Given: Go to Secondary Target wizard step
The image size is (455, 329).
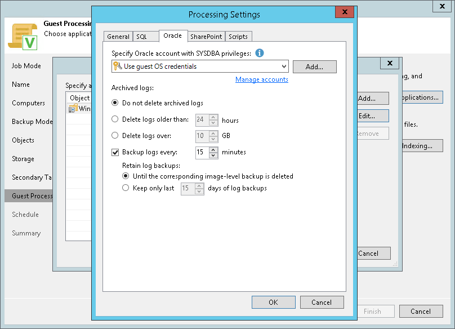Looking at the screenshot, I should 32,177.
